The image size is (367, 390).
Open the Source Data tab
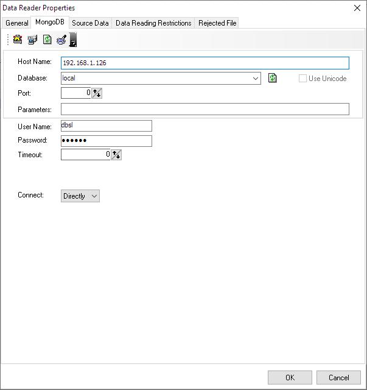pos(90,23)
